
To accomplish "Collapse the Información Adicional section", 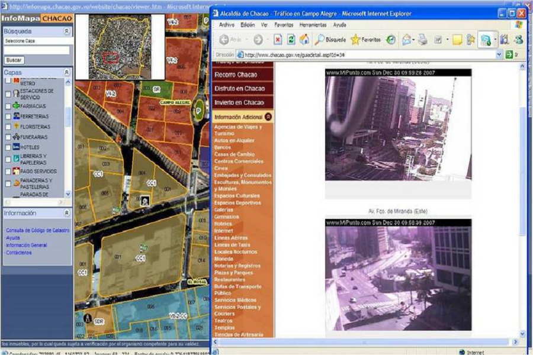I will click(268, 117).
